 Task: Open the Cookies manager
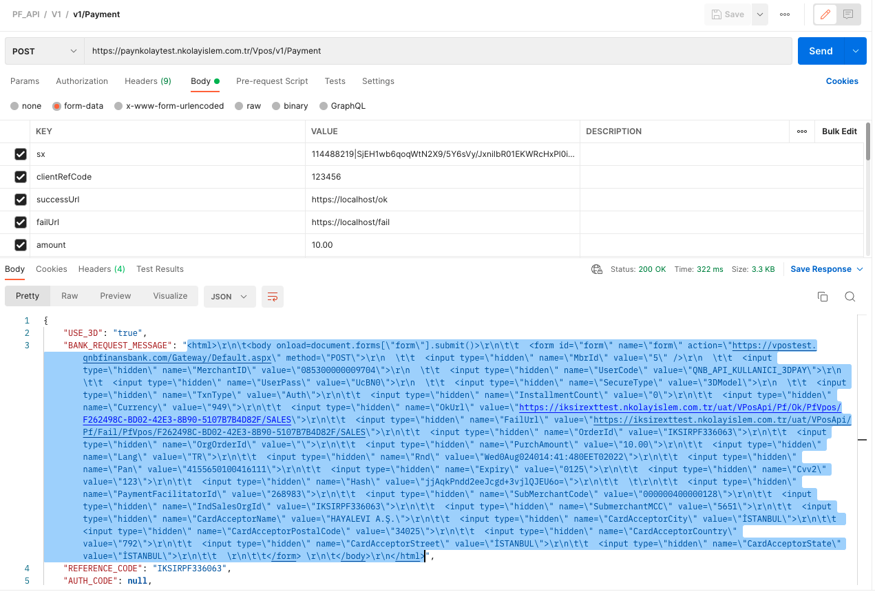tap(842, 81)
